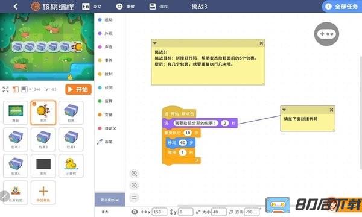Open the 自定义 custom blocks category
The image size is (362, 217).
tap(107, 128)
